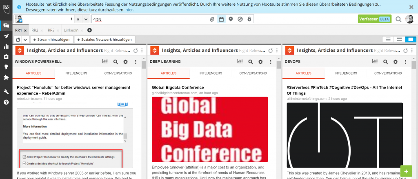
Task: Open the Publisher paper plane icon
Action: tap(6, 36)
